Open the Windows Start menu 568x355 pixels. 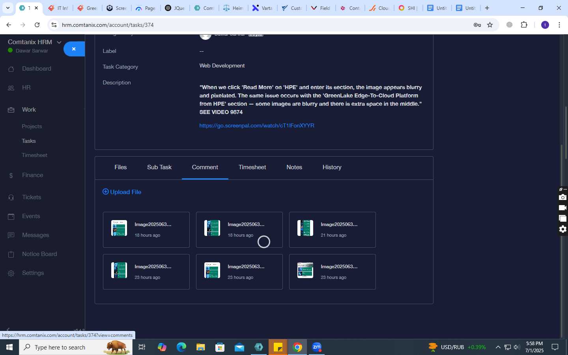pos(9,347)
